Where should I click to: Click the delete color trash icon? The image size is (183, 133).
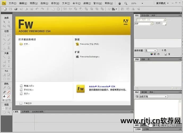point(169,54)
